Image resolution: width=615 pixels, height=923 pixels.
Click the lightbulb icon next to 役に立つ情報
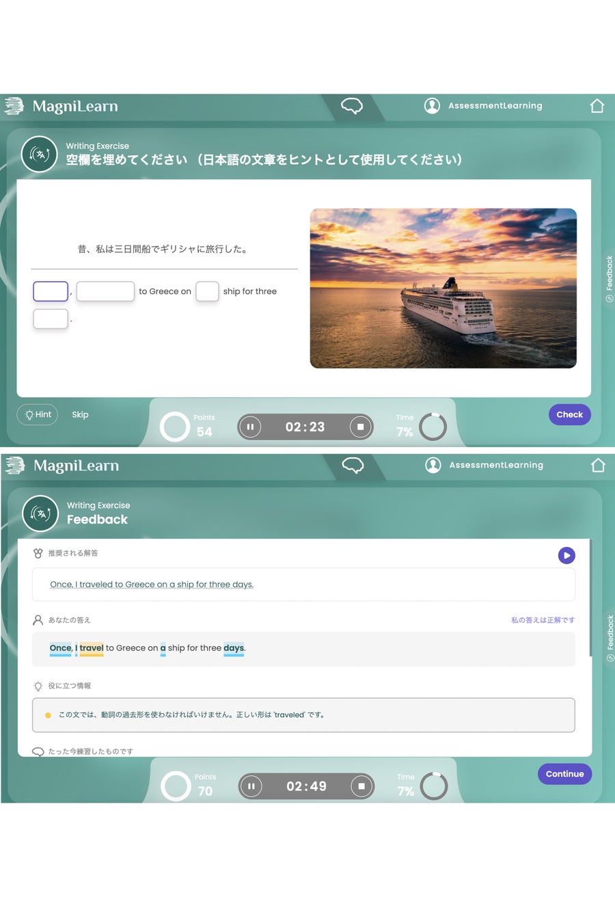[x=38, y=686]
